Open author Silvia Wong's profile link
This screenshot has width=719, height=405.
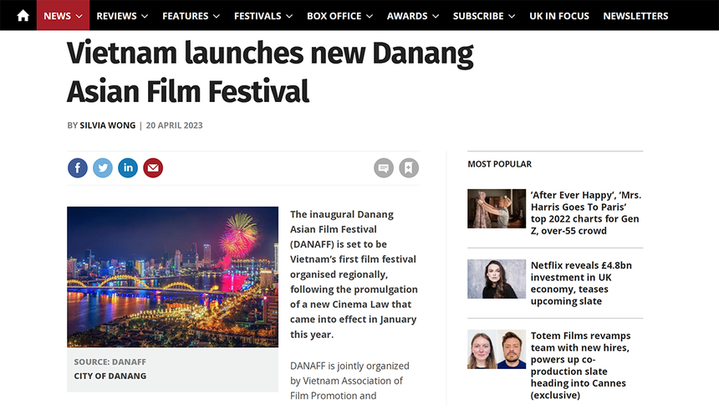pos(108,126)
